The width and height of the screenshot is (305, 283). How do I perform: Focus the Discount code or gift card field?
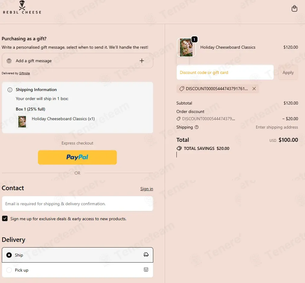pyautogui.click(x=225, y=72)
